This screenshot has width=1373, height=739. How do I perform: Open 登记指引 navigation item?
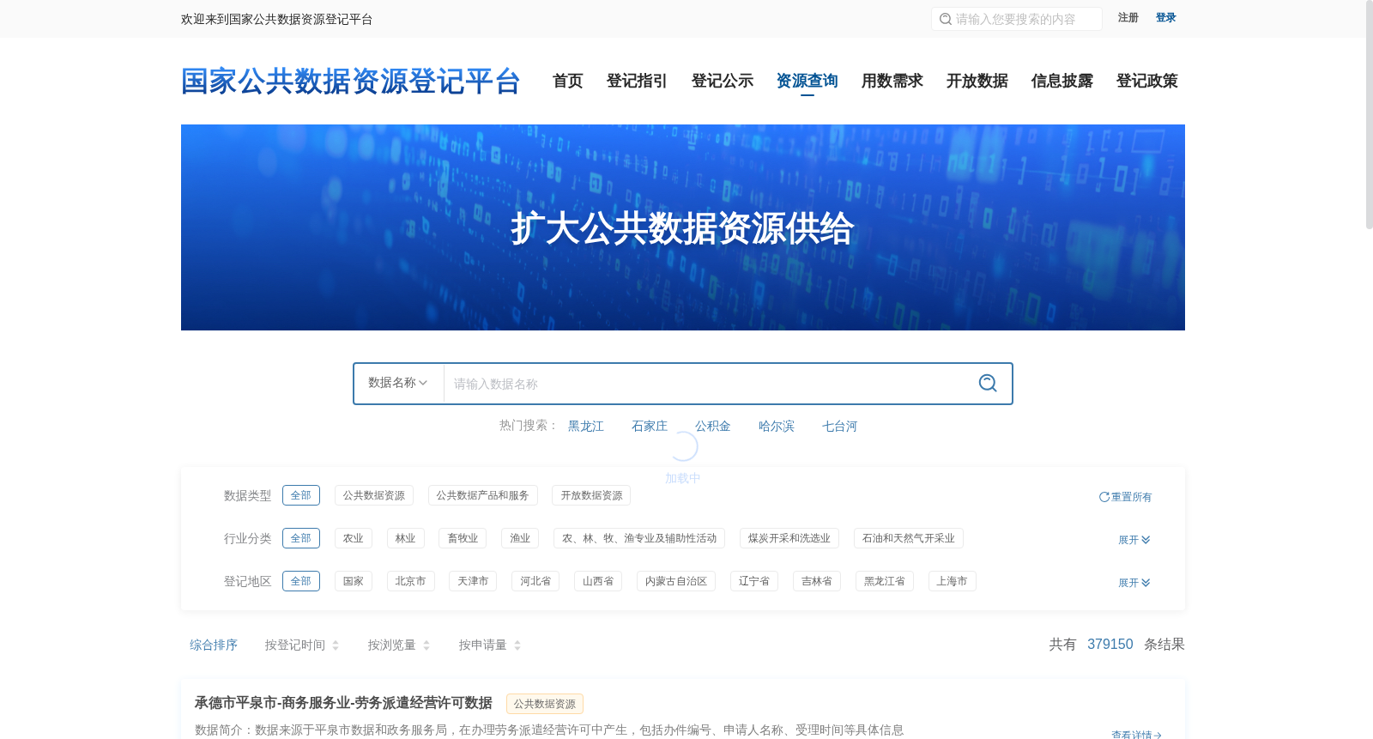pos(637,81)
